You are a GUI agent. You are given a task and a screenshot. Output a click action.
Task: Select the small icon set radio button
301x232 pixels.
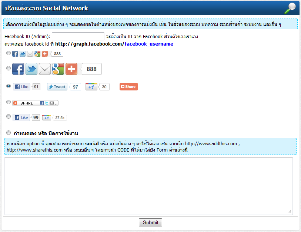pos(8,53)
